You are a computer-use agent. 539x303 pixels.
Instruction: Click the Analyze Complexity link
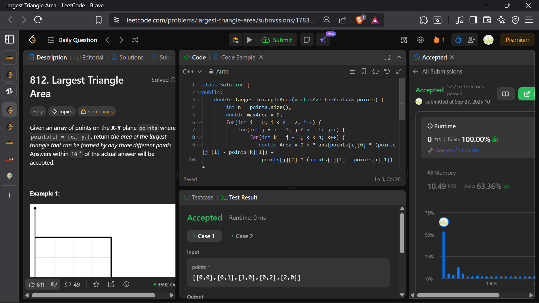tap(457, 150)
